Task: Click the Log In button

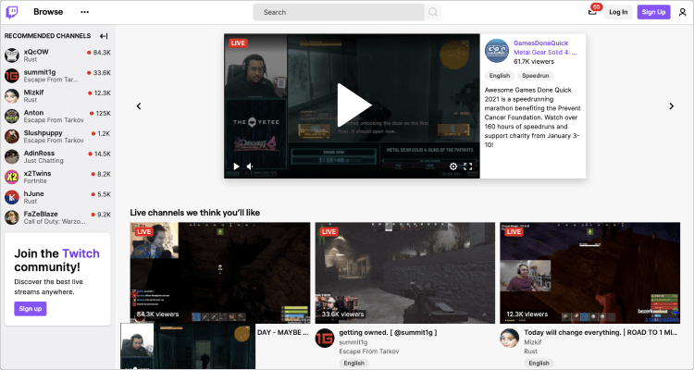Action: coord(618,12)
